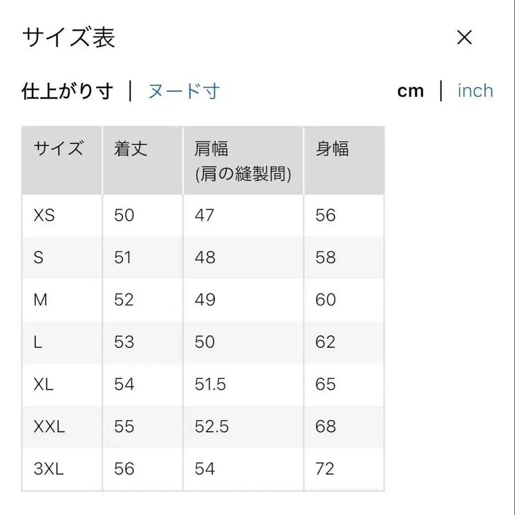Switch to ヌード寸 measurements
Screen dimensions: 515x515
pyautogui.click(x=184, y=91)
